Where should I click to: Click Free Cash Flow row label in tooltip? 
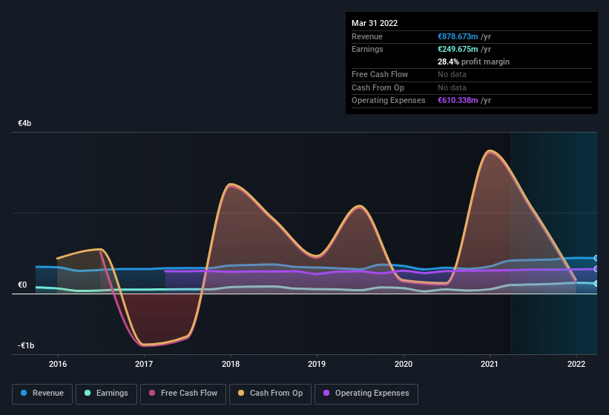point(380,74)
